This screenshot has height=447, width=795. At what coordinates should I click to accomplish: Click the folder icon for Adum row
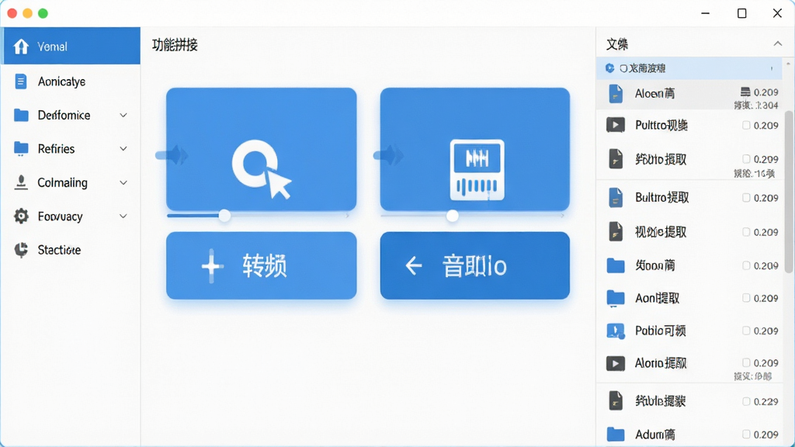(616, 435)
